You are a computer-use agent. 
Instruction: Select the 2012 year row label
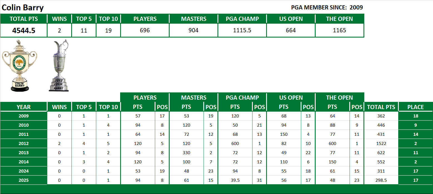[x=24, y=143]
